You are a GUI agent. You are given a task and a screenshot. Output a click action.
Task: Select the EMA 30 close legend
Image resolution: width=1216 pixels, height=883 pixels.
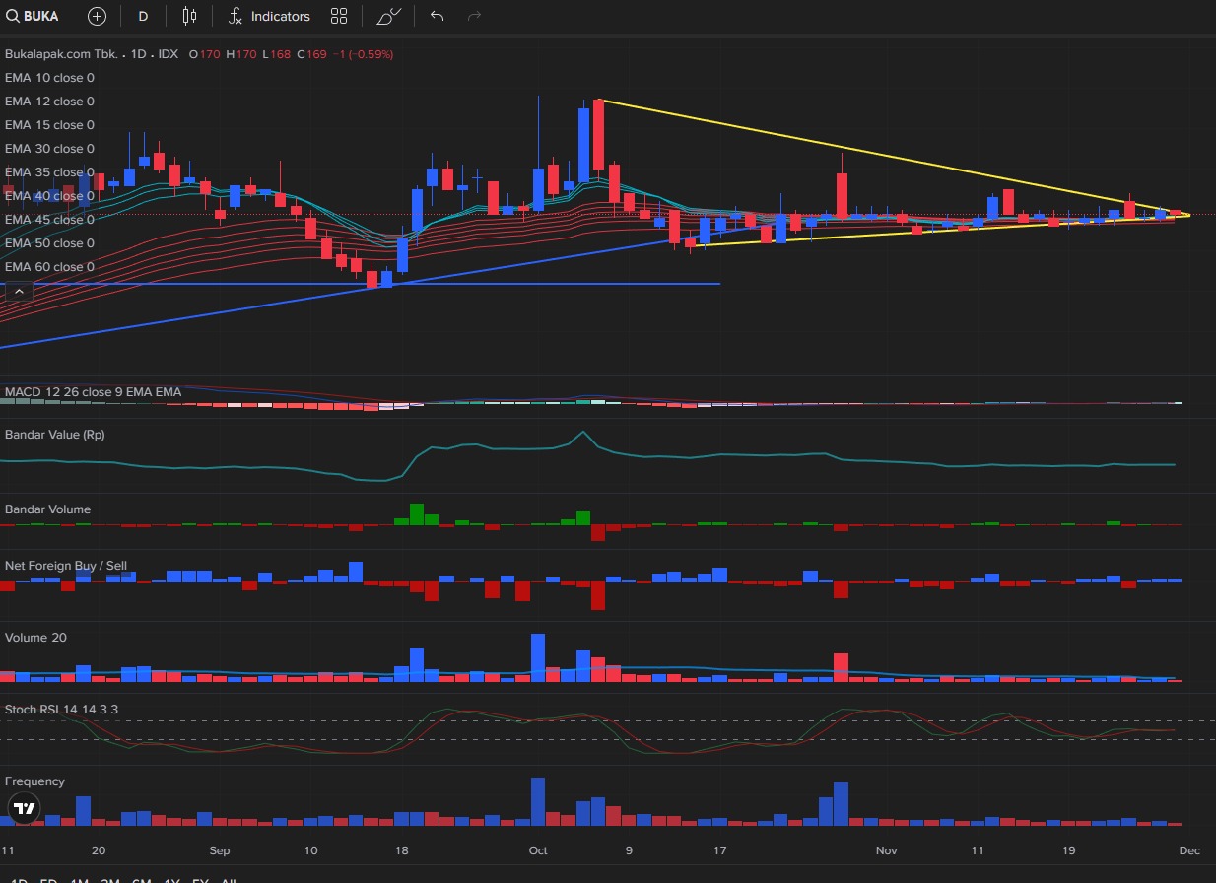[49, 149]
